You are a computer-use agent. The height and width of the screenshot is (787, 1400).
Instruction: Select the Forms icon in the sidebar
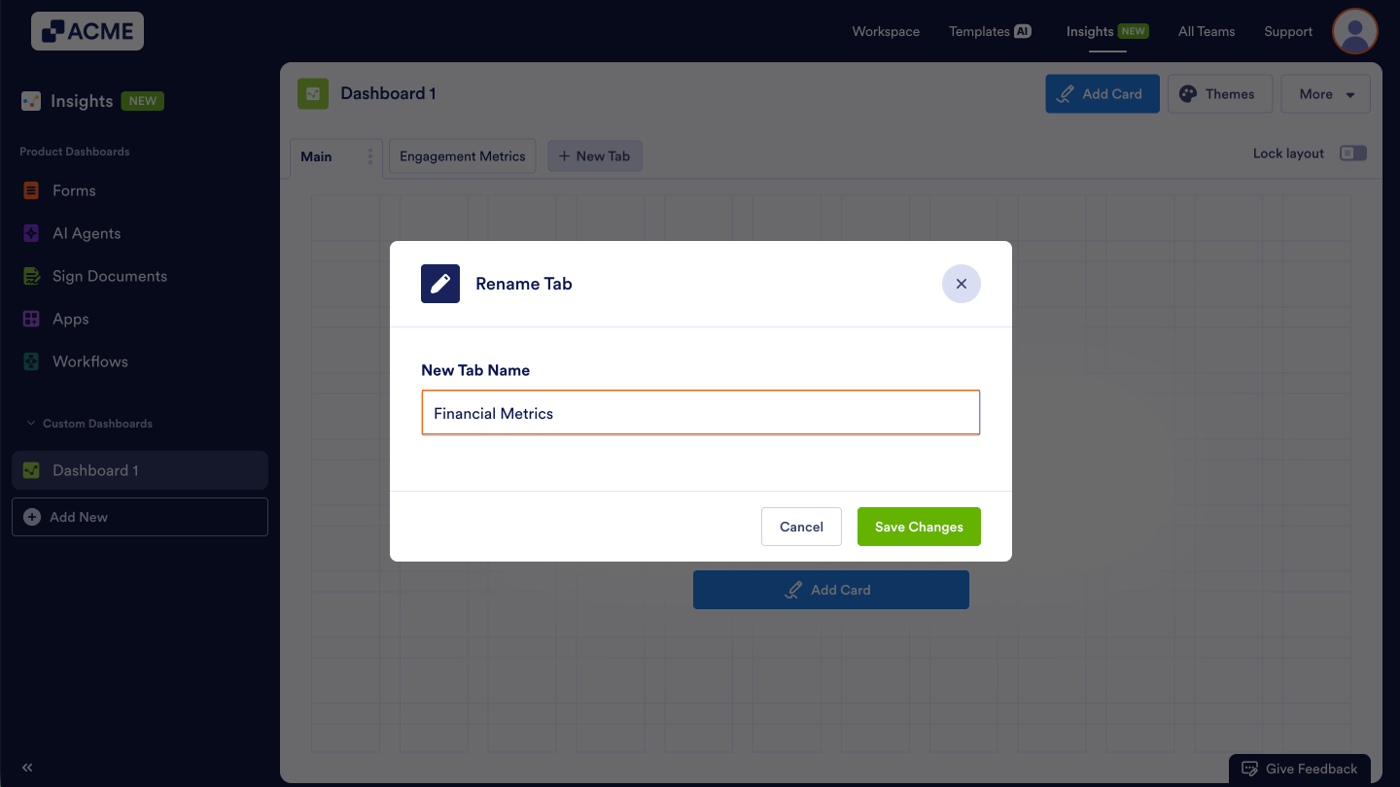pyautogui.click(x=30, y=190)
